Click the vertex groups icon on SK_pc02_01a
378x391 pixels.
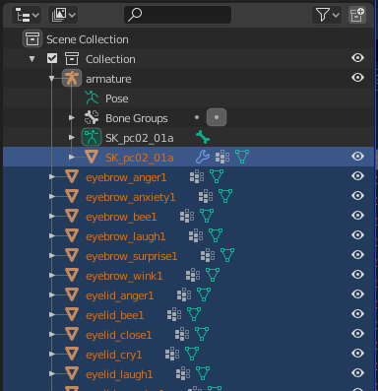tap(222, 157)
